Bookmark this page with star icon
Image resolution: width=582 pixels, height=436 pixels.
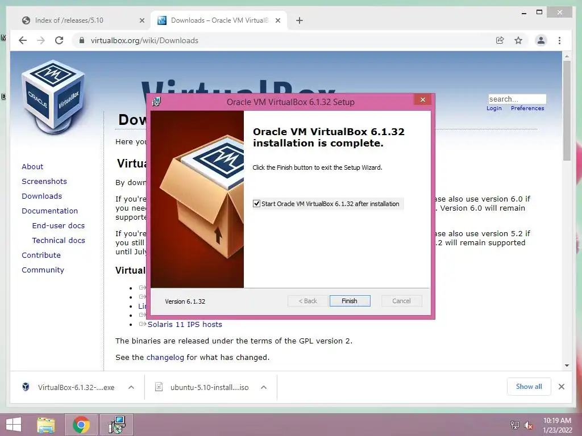(518, 40)
